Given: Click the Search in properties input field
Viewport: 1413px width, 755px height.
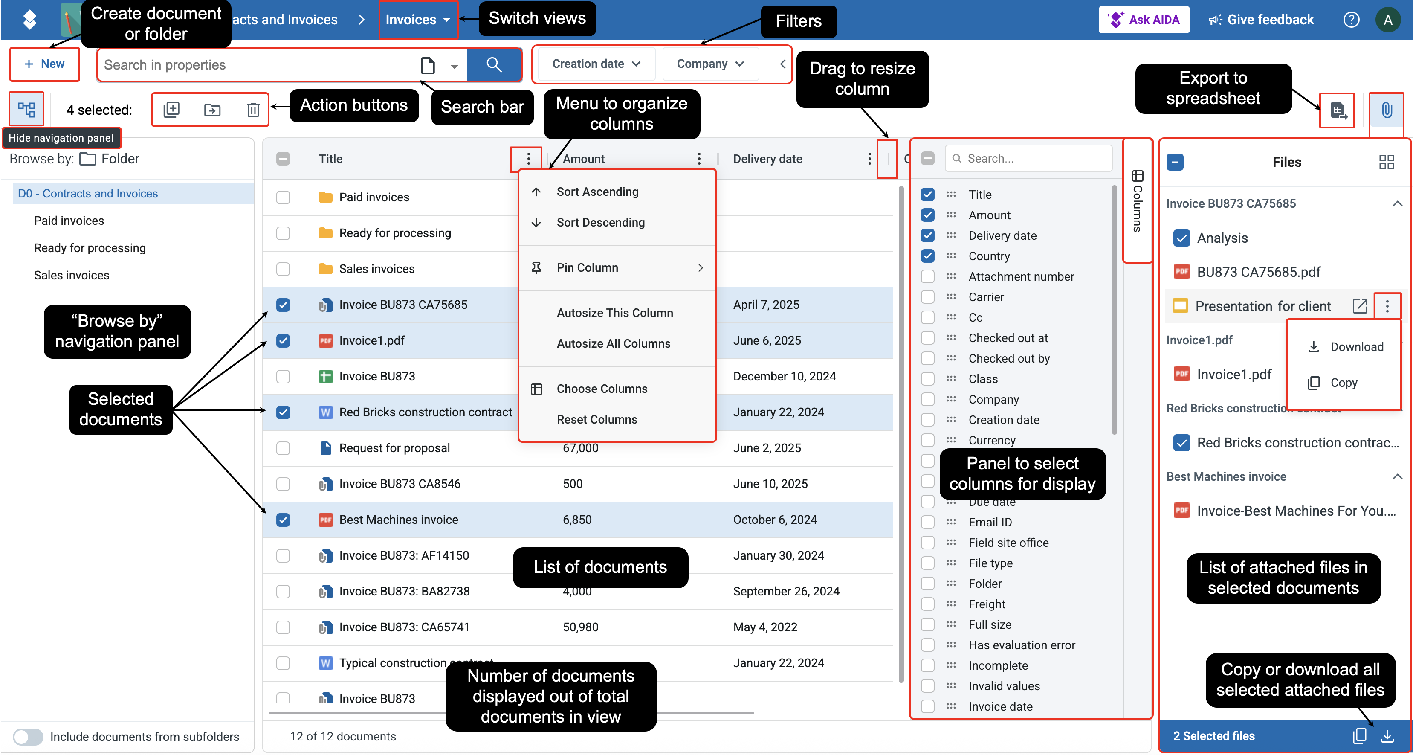Looking at the screenshot, I should click(258, 65).
